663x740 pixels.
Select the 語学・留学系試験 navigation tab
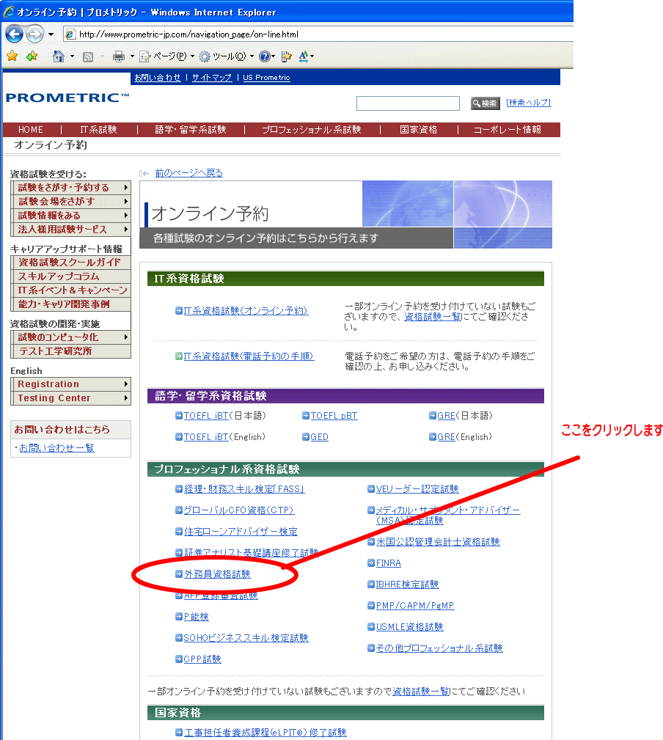191,130
